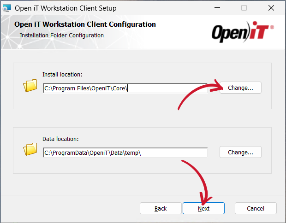Click Change button for Install location

point(240,88)
